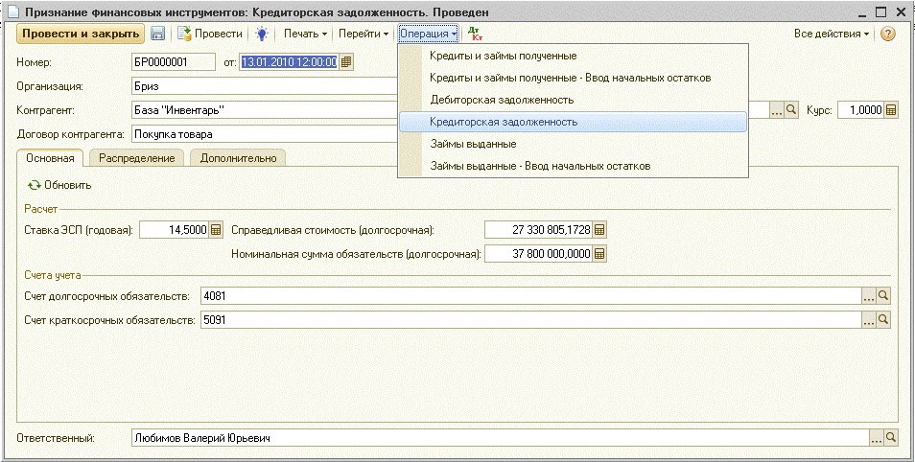The height and width of the screenshot is (462, 915).
Task: Click search icon for Счет долгосрочных обязательств
Action: tap(884, 296)
